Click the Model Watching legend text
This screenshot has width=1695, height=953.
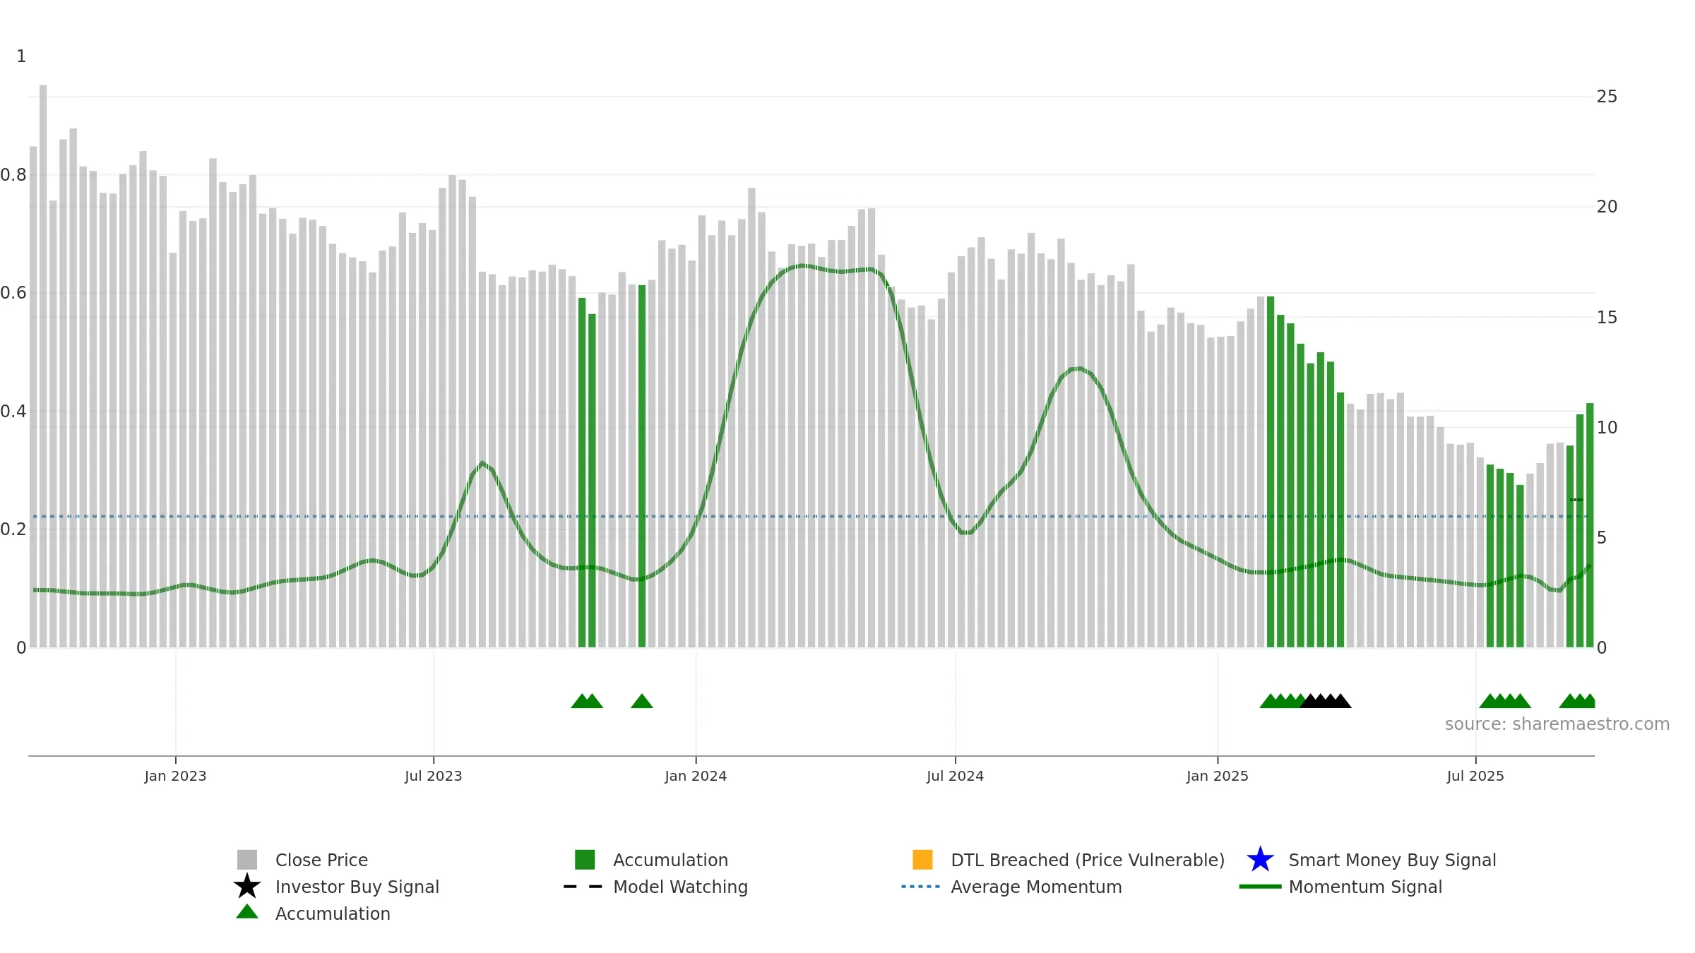680,887
